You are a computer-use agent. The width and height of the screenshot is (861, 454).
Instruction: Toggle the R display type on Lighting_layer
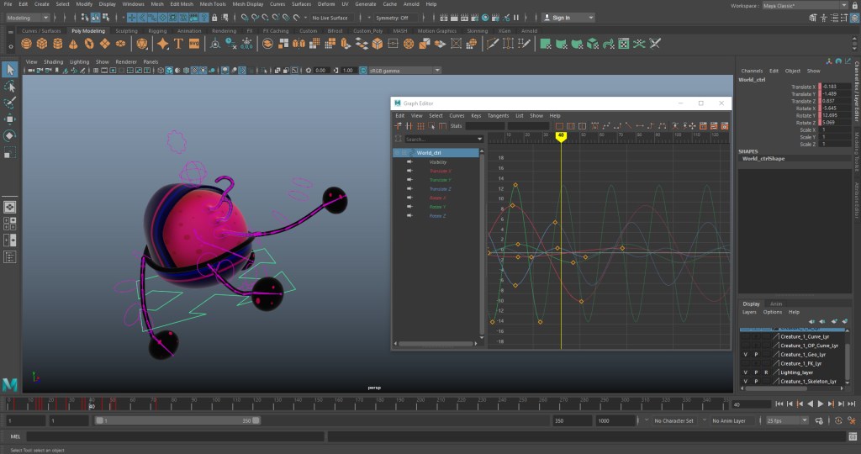766,372
